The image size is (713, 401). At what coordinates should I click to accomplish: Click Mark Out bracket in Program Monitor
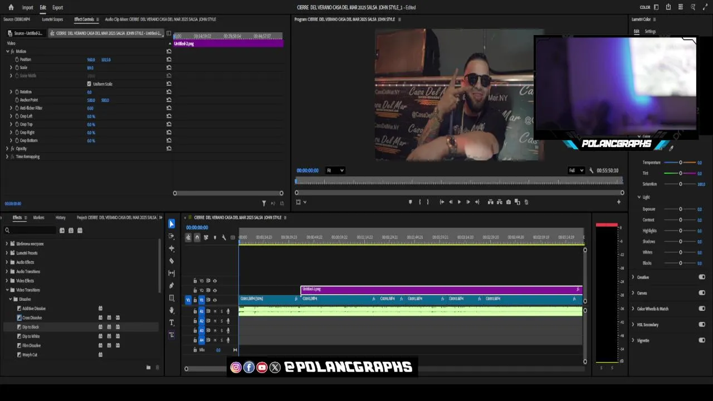(428, 202)
